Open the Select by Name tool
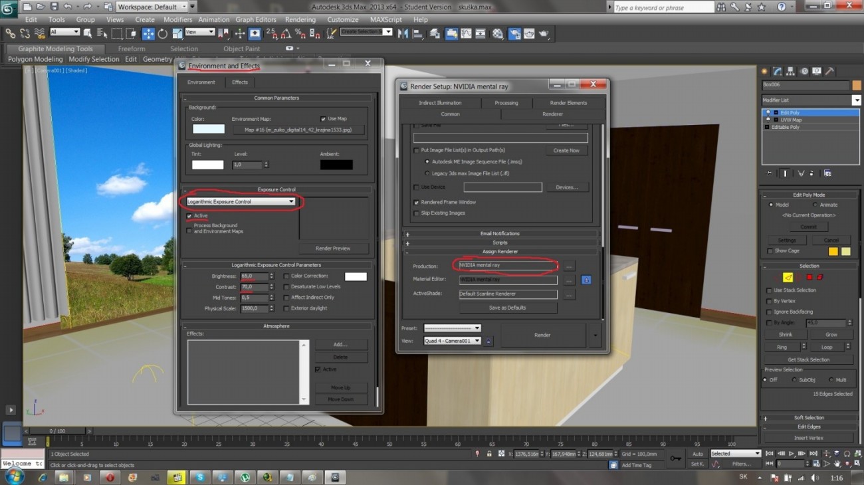864x485 pixels. (102, 33)
